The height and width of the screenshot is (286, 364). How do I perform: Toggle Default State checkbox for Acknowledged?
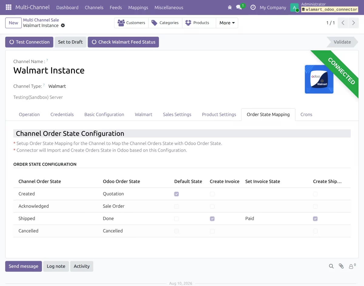(x=177, y=206)
